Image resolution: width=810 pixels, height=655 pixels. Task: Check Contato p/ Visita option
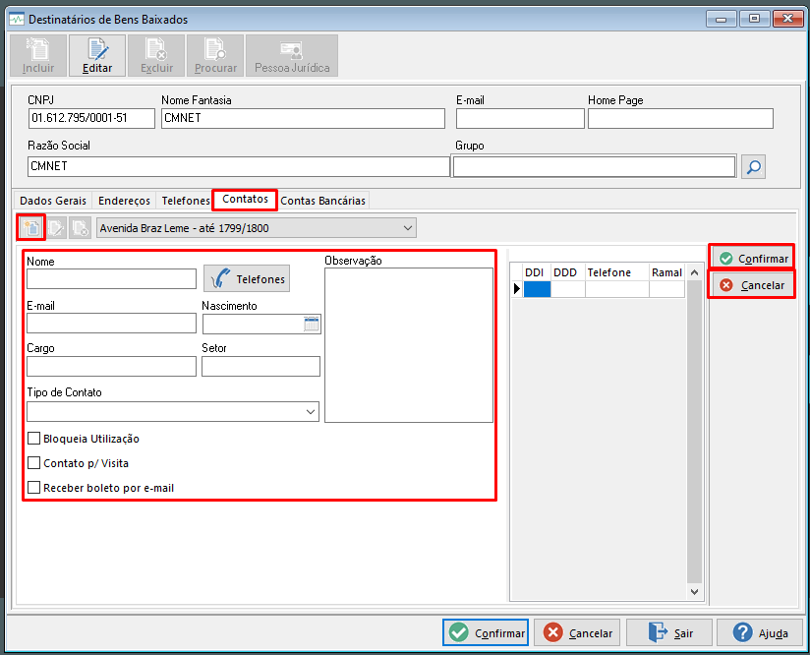34,462
